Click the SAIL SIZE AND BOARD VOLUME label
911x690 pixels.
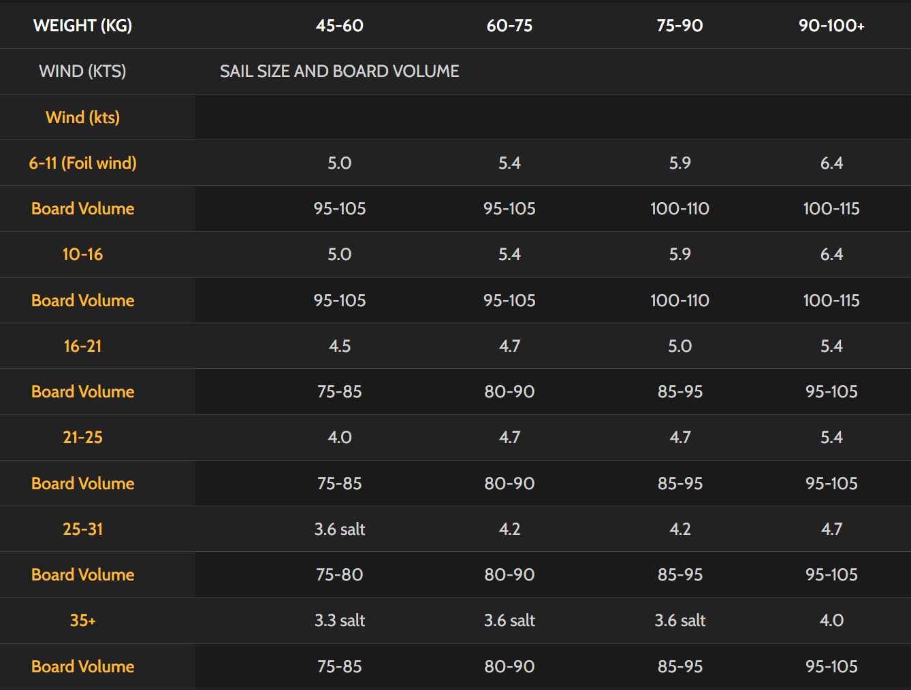click(339, 71)
